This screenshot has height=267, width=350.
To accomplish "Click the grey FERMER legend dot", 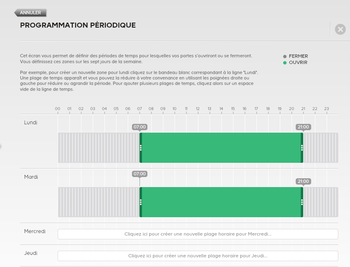I will (x=284, y=56).
